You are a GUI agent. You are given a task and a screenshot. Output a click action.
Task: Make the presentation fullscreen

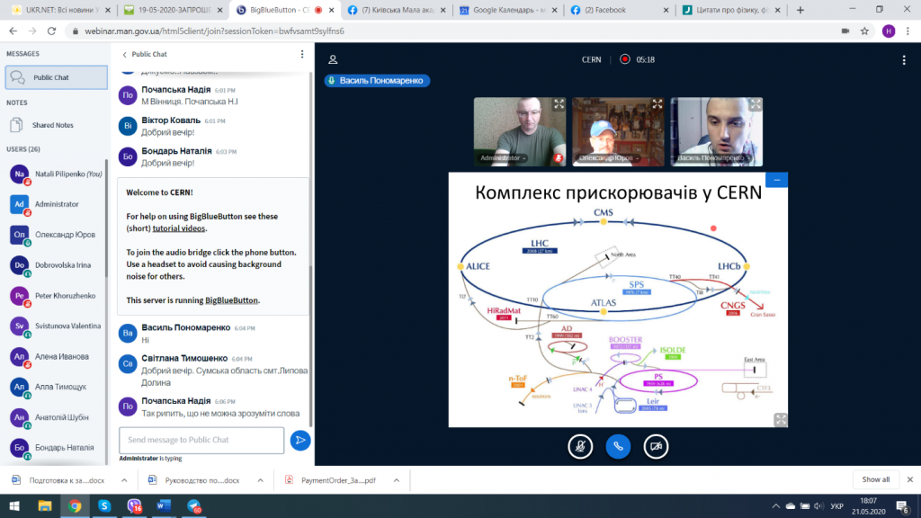[780, 419]
